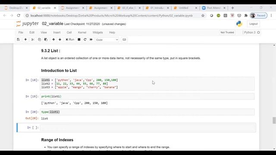The height and width of the screenshot is (155, 276).
Task: Cut selected cells with the scissors icon
Action: click(x=33, y=40)
